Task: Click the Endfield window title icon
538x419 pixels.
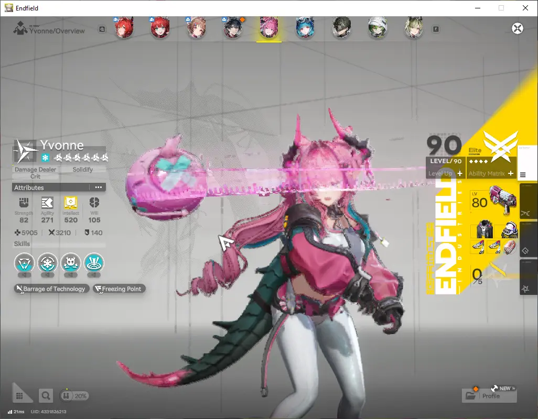Action: 8,8
